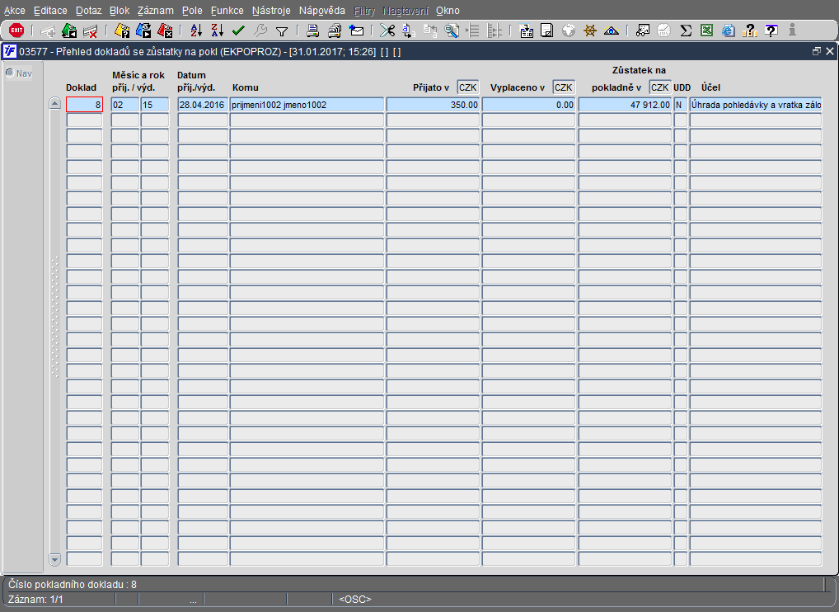The width and height of the screenshot is (839, 612).
Task: Select the Nav radio button
Action: pyautogui.click(x=10, y=73)
